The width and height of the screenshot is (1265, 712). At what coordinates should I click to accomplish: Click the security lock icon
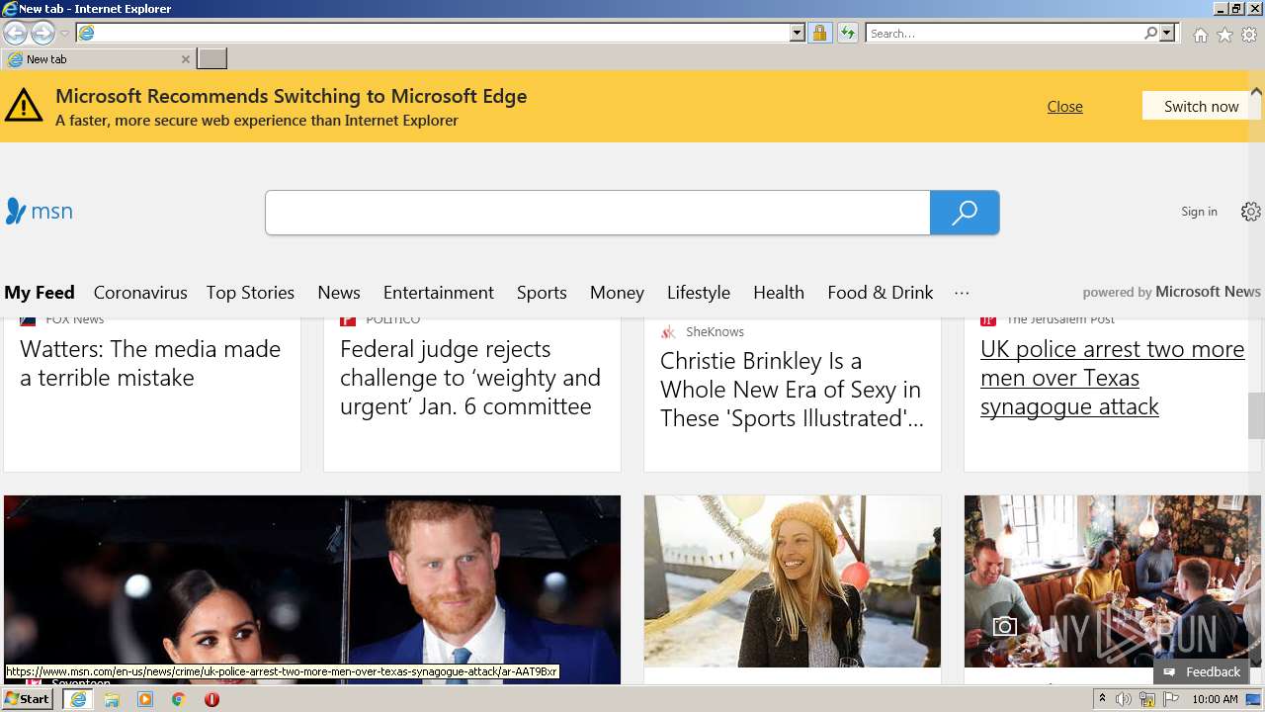tap(819, 33)
